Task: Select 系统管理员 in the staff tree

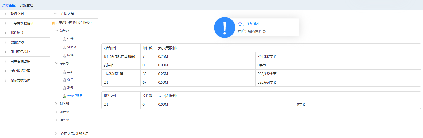Action: pos(75,96)
